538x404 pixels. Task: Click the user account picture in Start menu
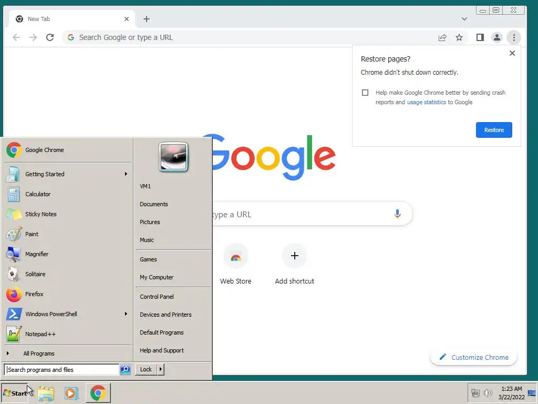pyautogui.click(x=173, y=157)
